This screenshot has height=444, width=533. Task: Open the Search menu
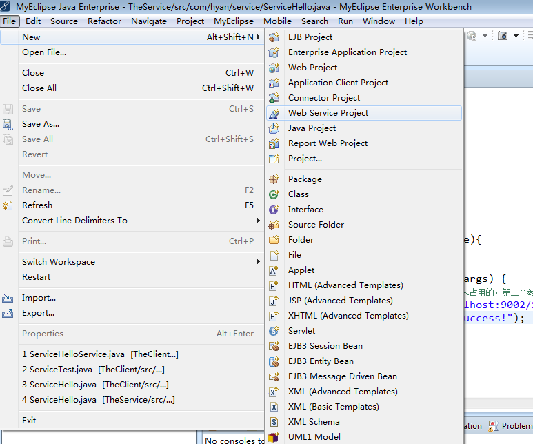[x=314, y=21]
